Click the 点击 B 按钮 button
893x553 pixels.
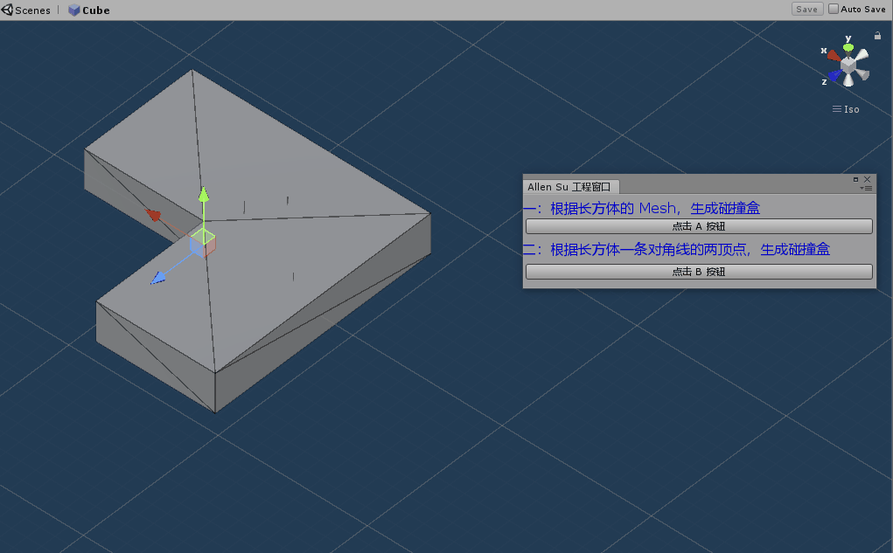click(699, 272)
